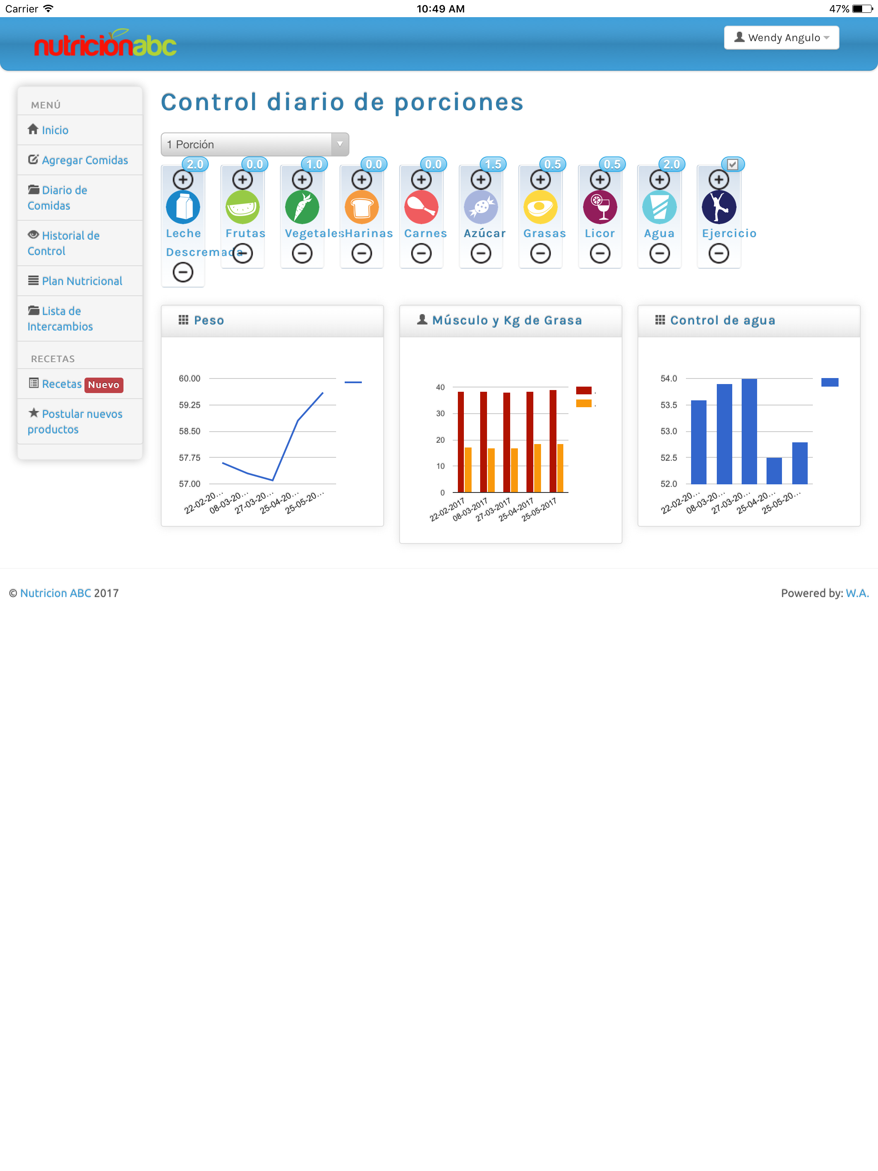Click the nutricionabc logo
This screenshot has width=878, height=1171.
tap(105, 43)
